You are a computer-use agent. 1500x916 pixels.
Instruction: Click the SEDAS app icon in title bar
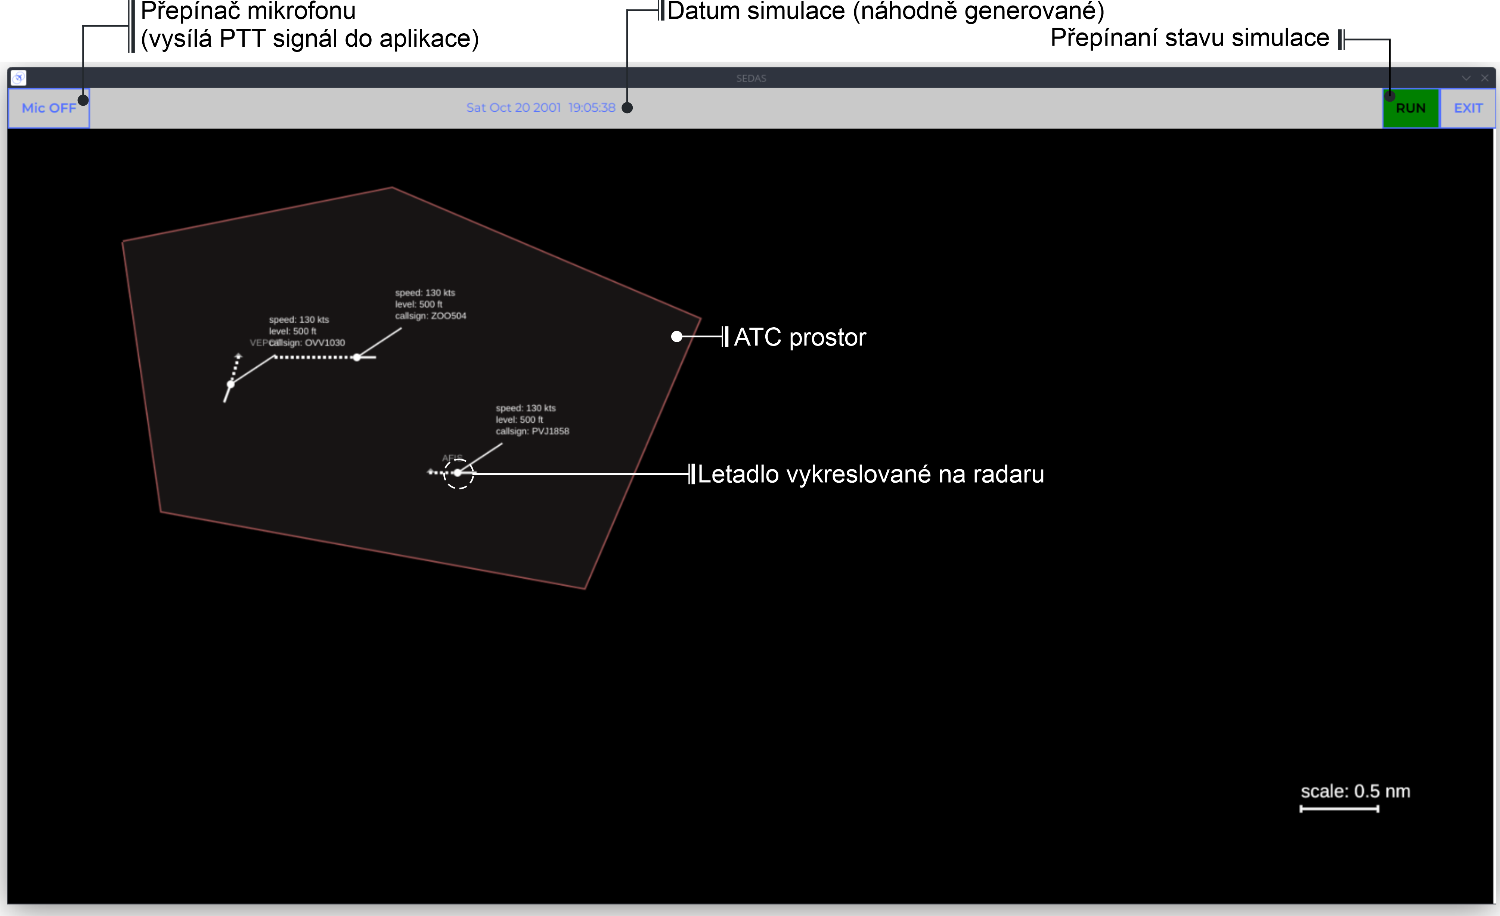pyautogui.click(x=19, y=78)
